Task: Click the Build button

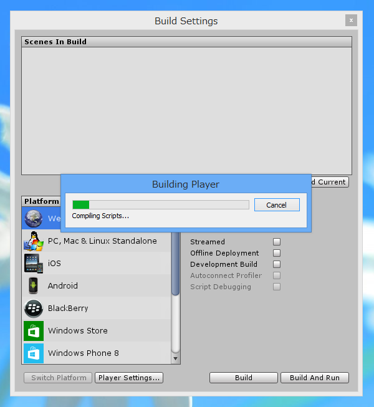Action: (x=244, y=378)
